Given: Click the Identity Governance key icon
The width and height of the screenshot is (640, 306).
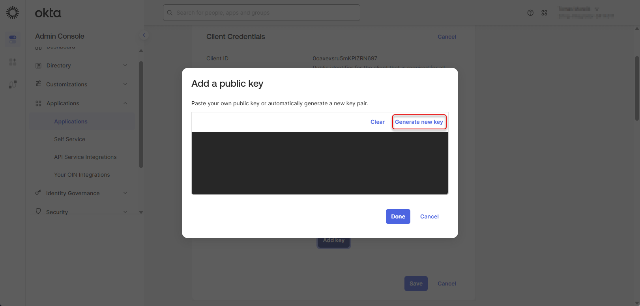Looking at the screenshot, I should (x=38, y=193).
